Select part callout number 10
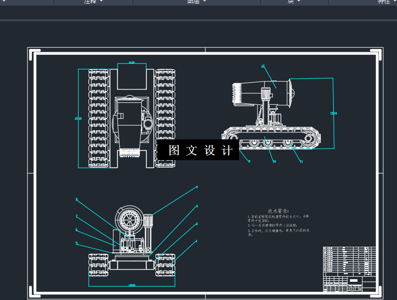The height and width of the screenshot is (300, 397). coord(274,161)
